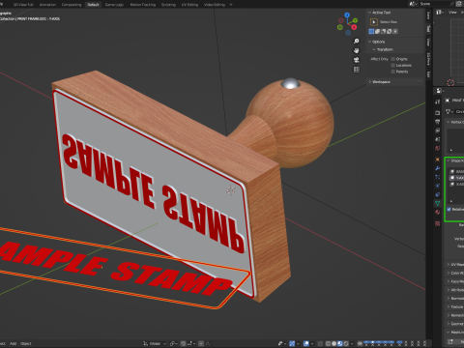Enable Affect Only Locations checkbox

(393, 66)
